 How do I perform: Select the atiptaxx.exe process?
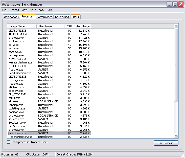click(50, 87)
